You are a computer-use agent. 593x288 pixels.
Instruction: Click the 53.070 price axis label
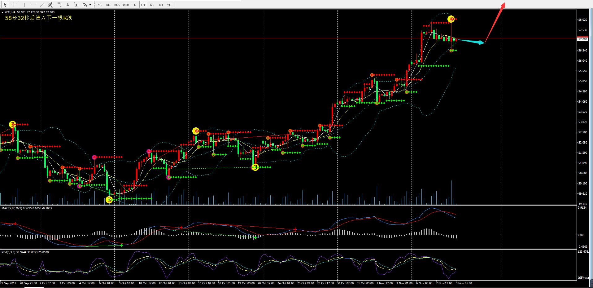pyautogui.click(x=582, y=122)
